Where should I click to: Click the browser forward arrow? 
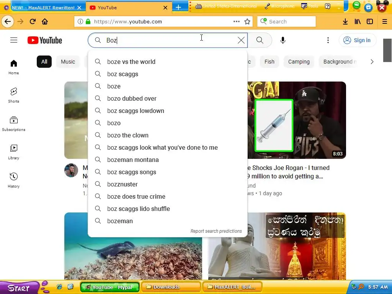tap(21, 21)
